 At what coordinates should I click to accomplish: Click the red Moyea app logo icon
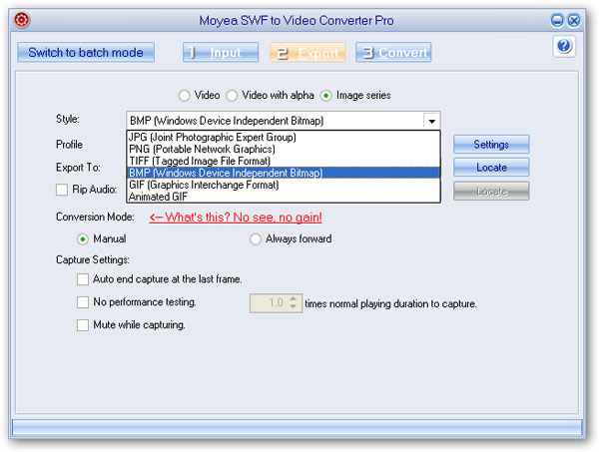[22, 20]
